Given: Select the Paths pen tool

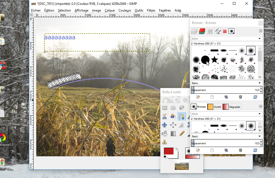Looking at the screenshot, I should coord(182,116).
